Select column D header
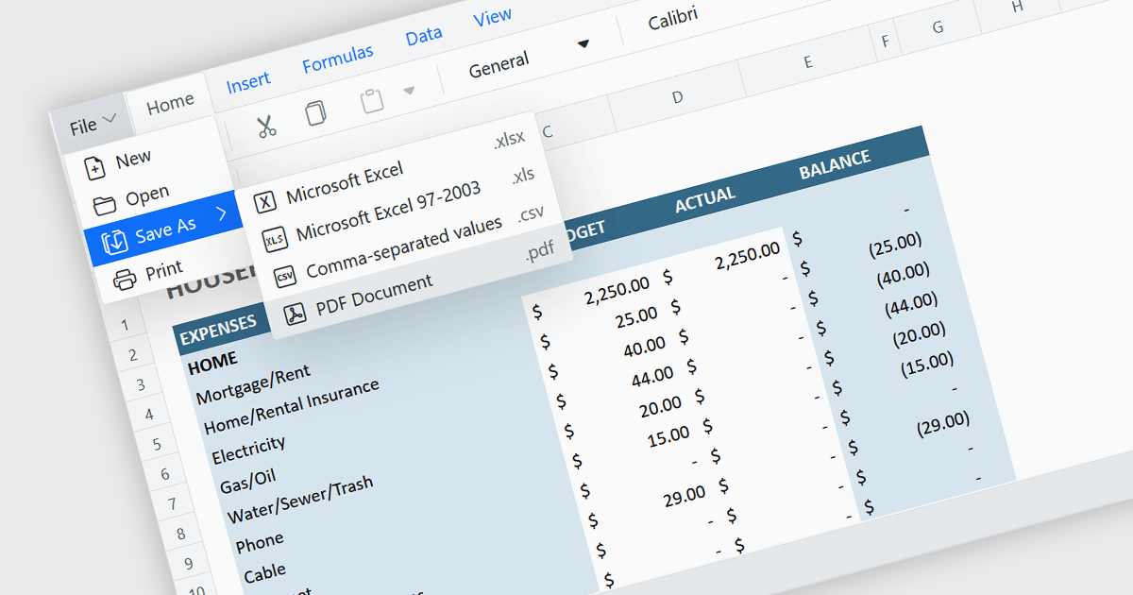Viewport: 1133px width, 595px height. click(677, 96)
